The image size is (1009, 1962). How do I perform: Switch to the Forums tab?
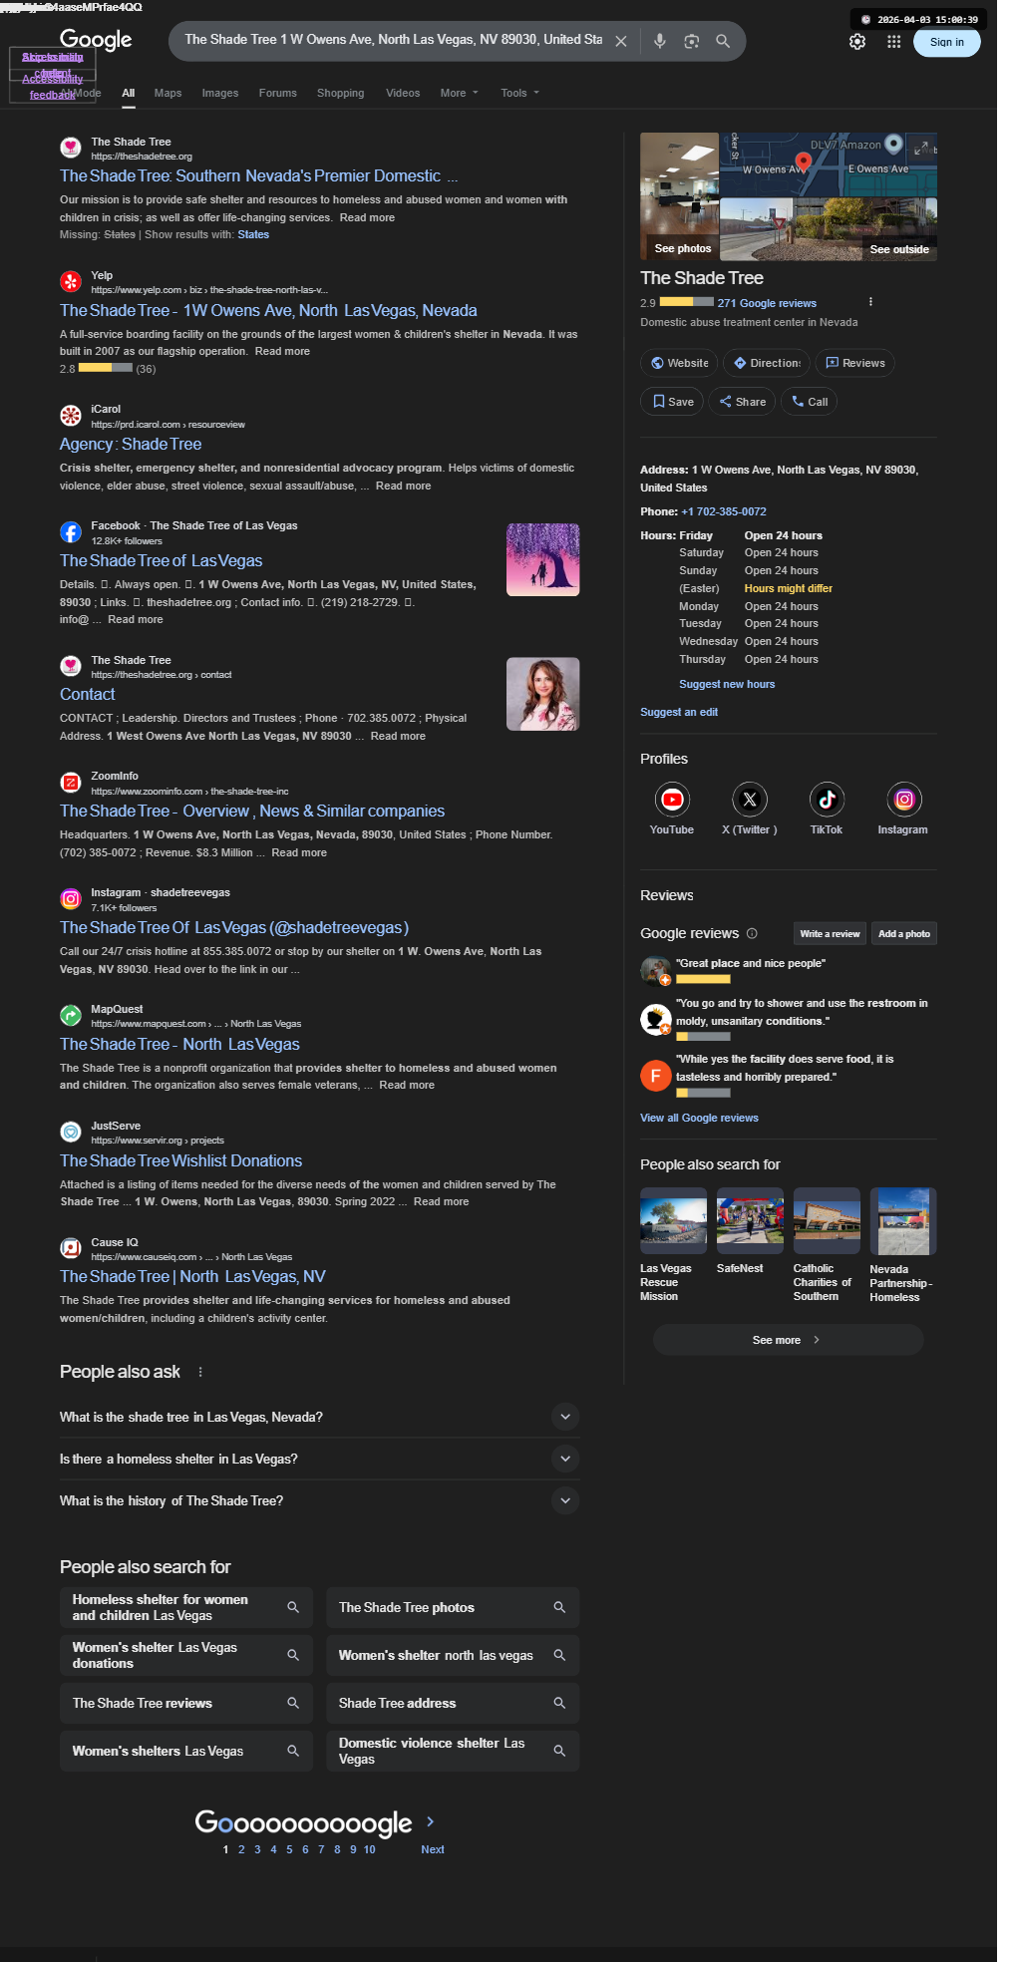pyautogui.click(x=278, y=93)
